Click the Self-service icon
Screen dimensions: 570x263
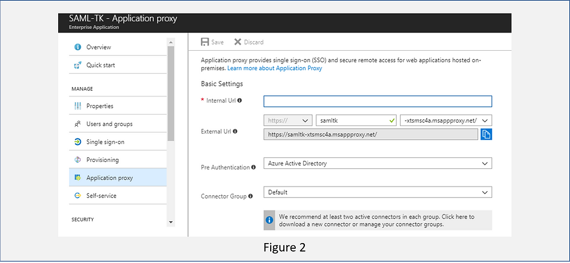pos(77,196)
